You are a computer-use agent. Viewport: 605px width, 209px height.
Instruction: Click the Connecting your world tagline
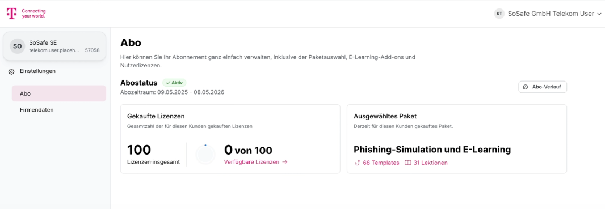(x=33, y=14)
